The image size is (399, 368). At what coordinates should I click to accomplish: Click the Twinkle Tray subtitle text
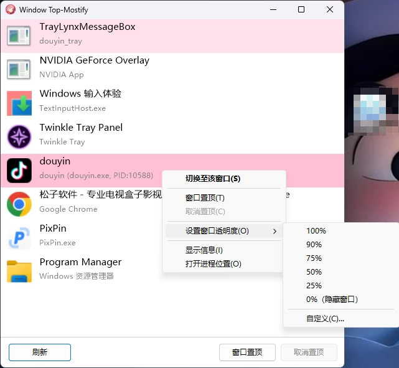coord(62,142)
